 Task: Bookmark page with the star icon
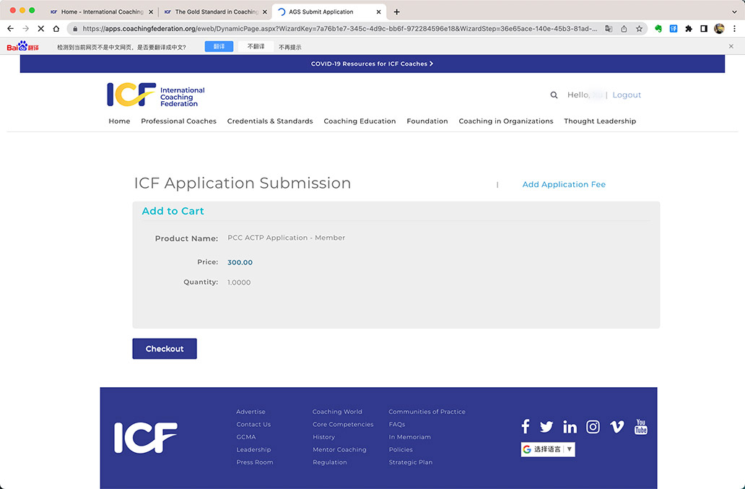pos(639,29)
